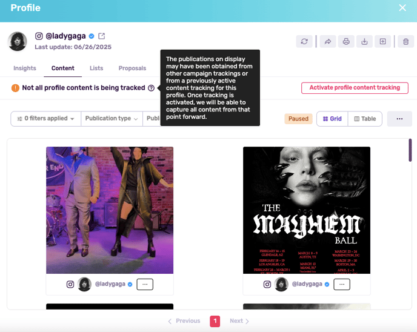The height and width of the screenshot is (332, 417).
Task: Switch to Table view
Action: [365, 119]
